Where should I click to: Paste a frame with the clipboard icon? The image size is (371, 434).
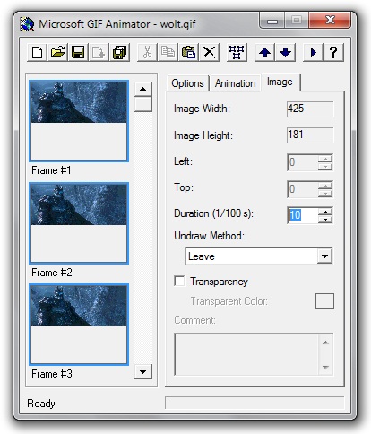(x=188, y=53)
